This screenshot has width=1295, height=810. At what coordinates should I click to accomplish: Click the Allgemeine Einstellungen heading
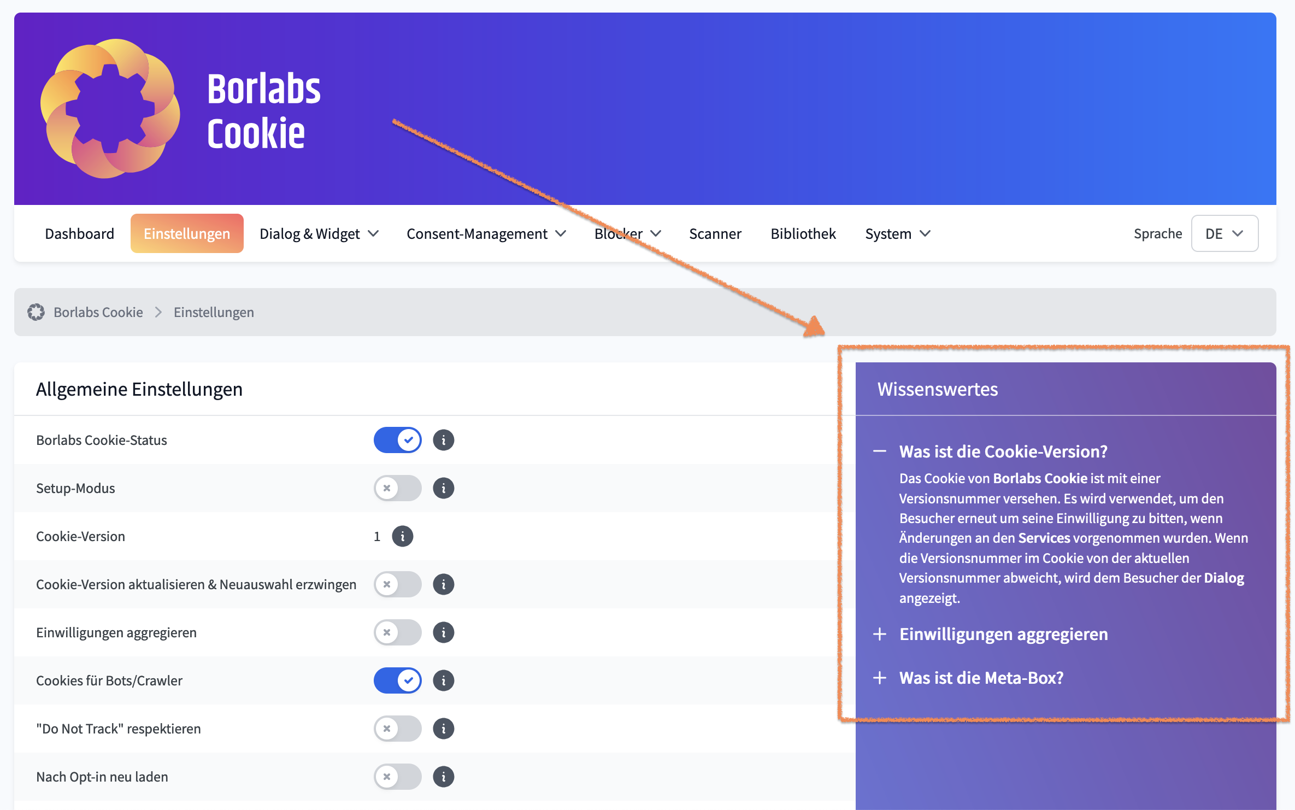[139, 389]
